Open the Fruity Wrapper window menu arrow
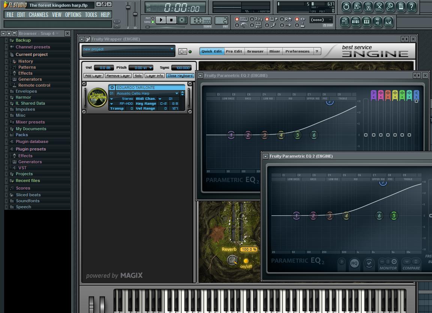Screen dimensions: 432x313 click(x=82, y=39)
